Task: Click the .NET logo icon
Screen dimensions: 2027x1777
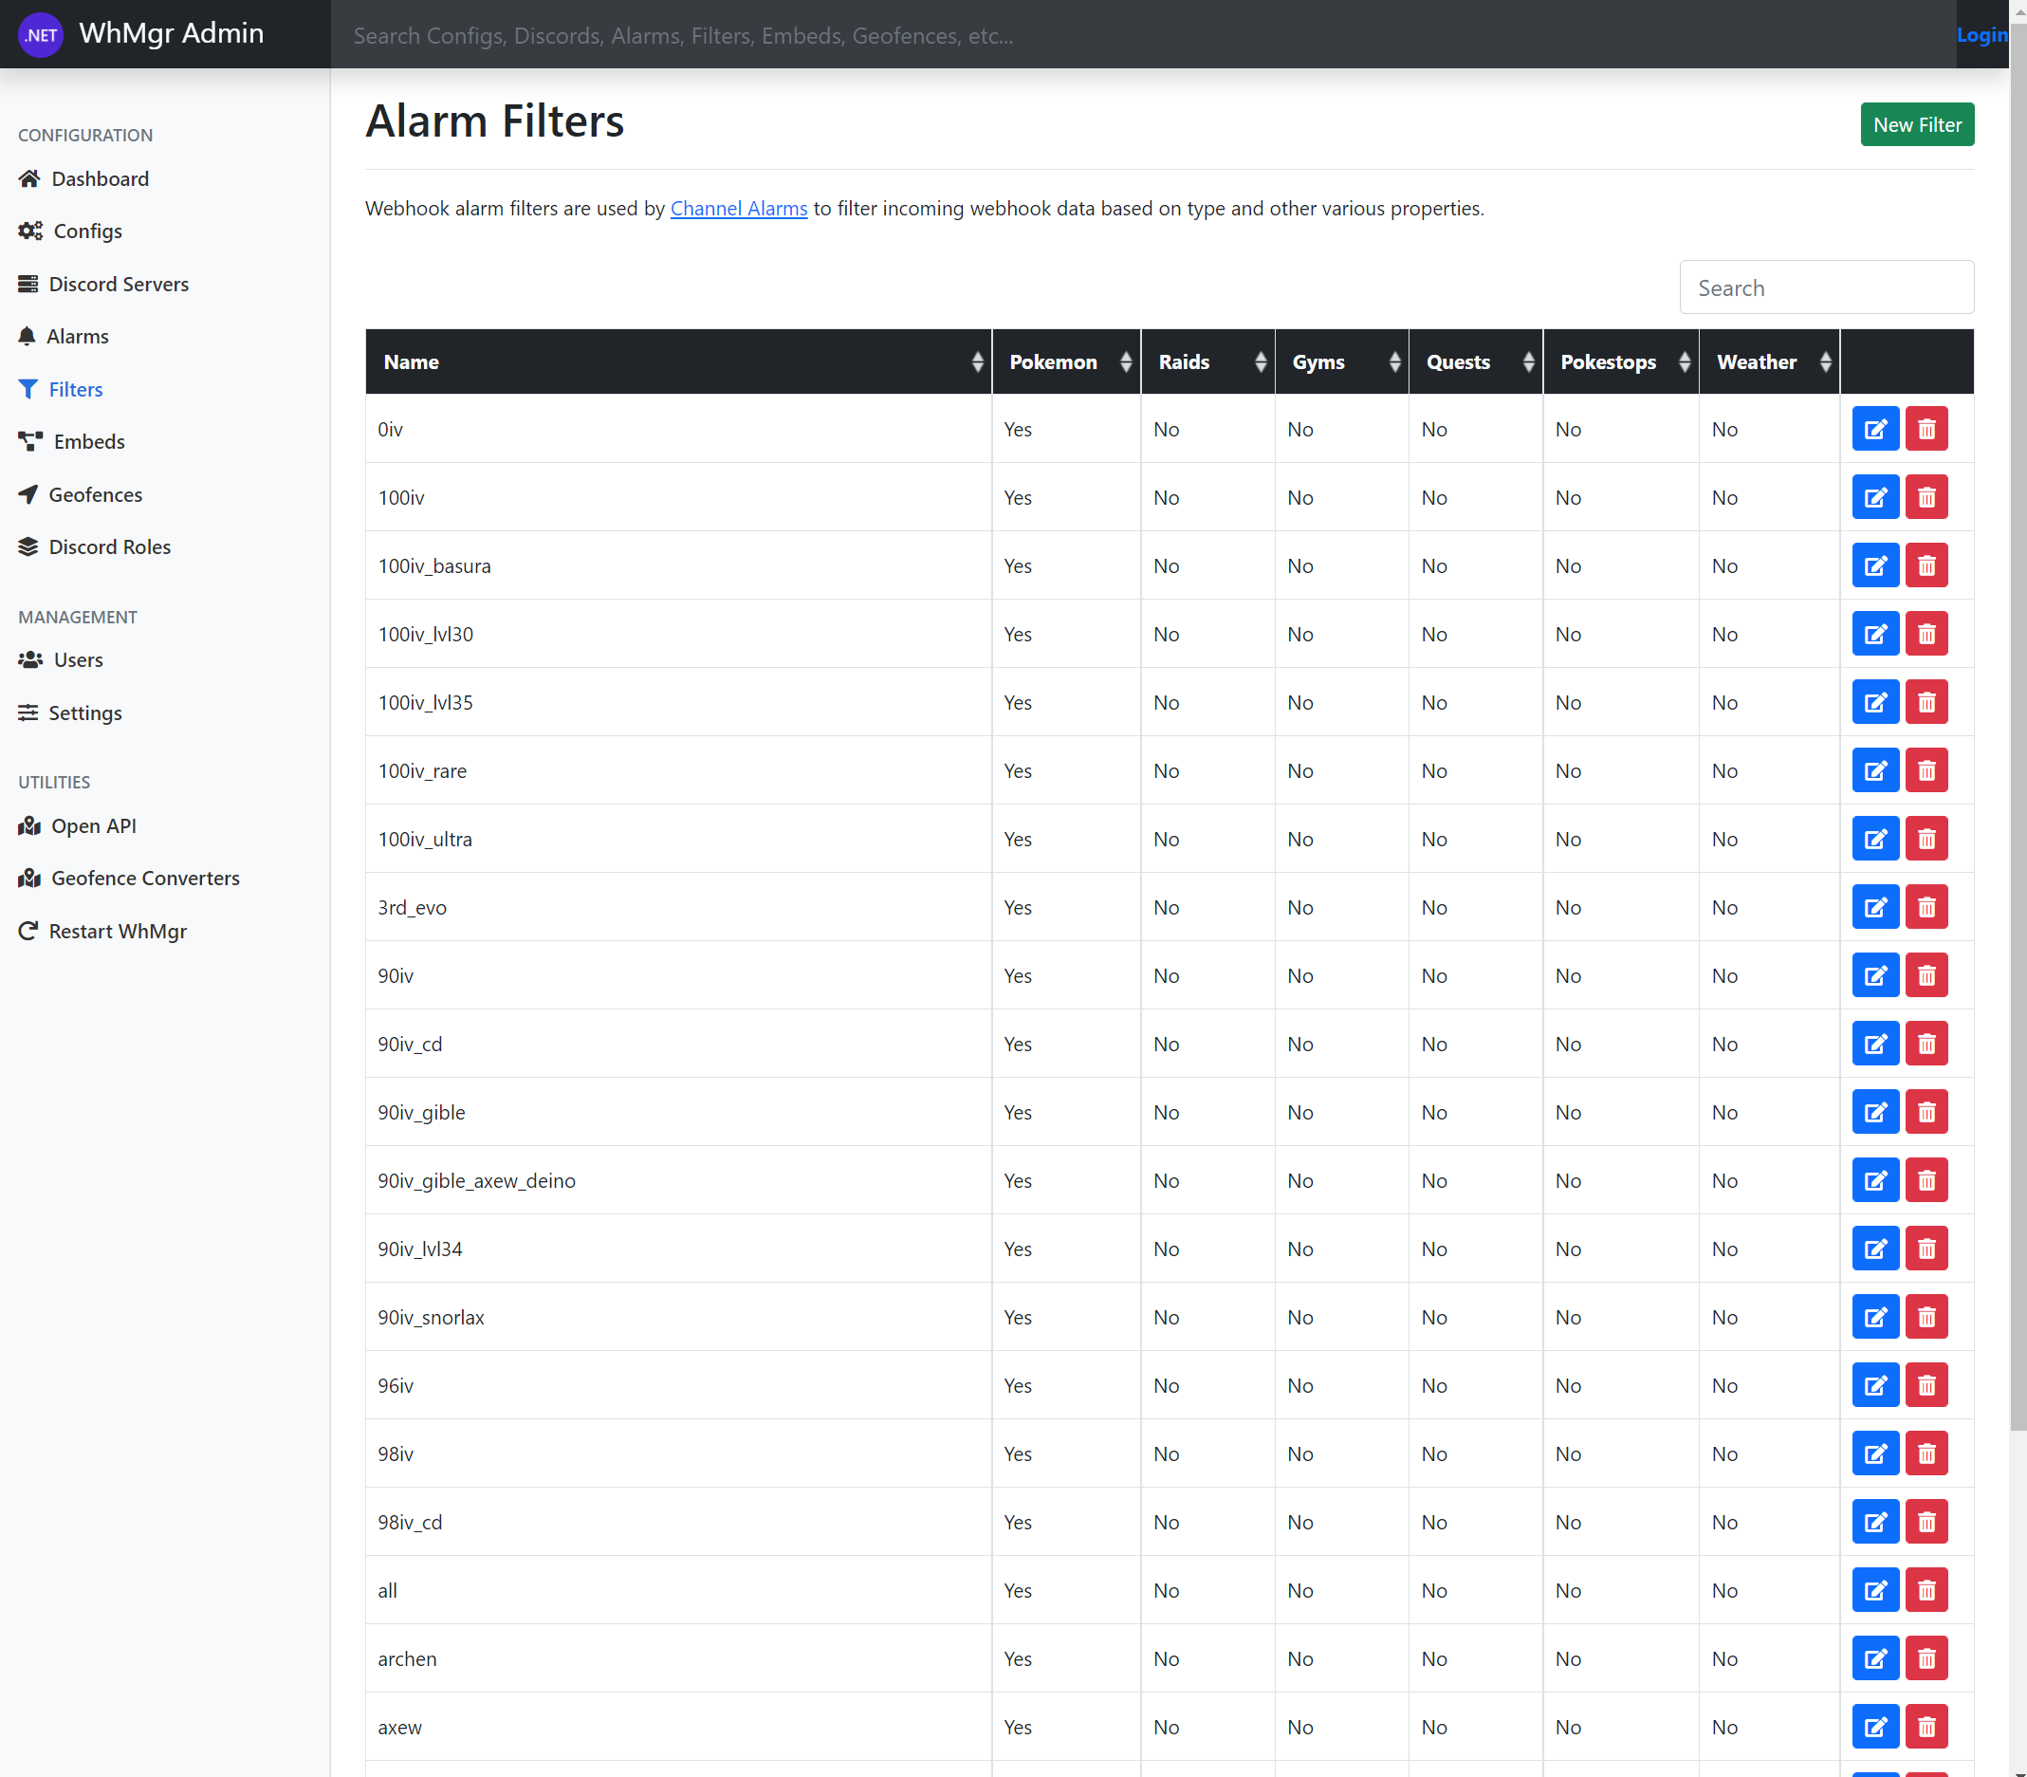Action: coord(41,35)
